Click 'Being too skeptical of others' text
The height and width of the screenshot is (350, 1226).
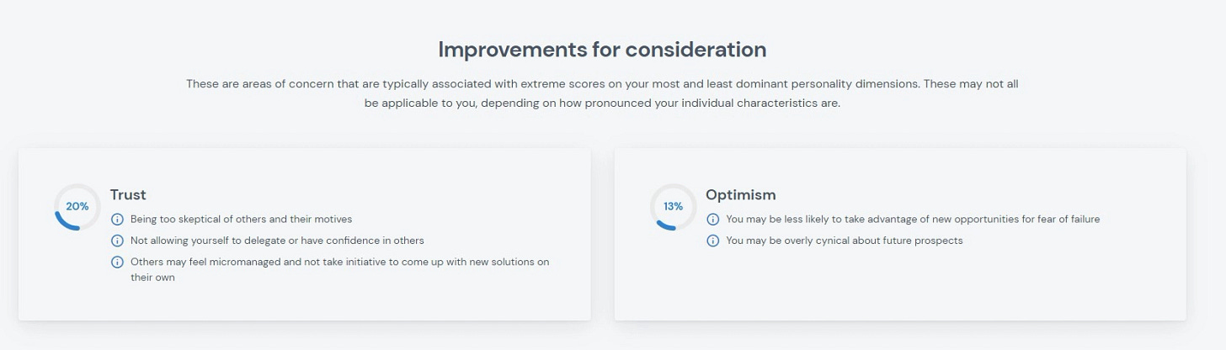tap(241, 219)
